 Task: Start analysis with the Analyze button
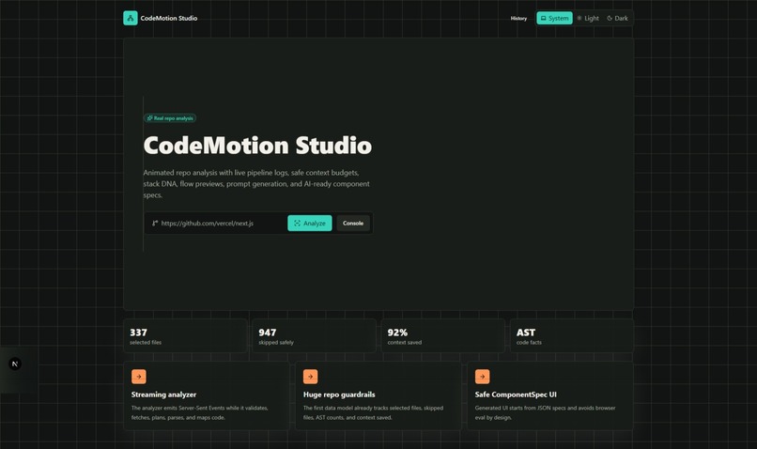coord(309,223)
